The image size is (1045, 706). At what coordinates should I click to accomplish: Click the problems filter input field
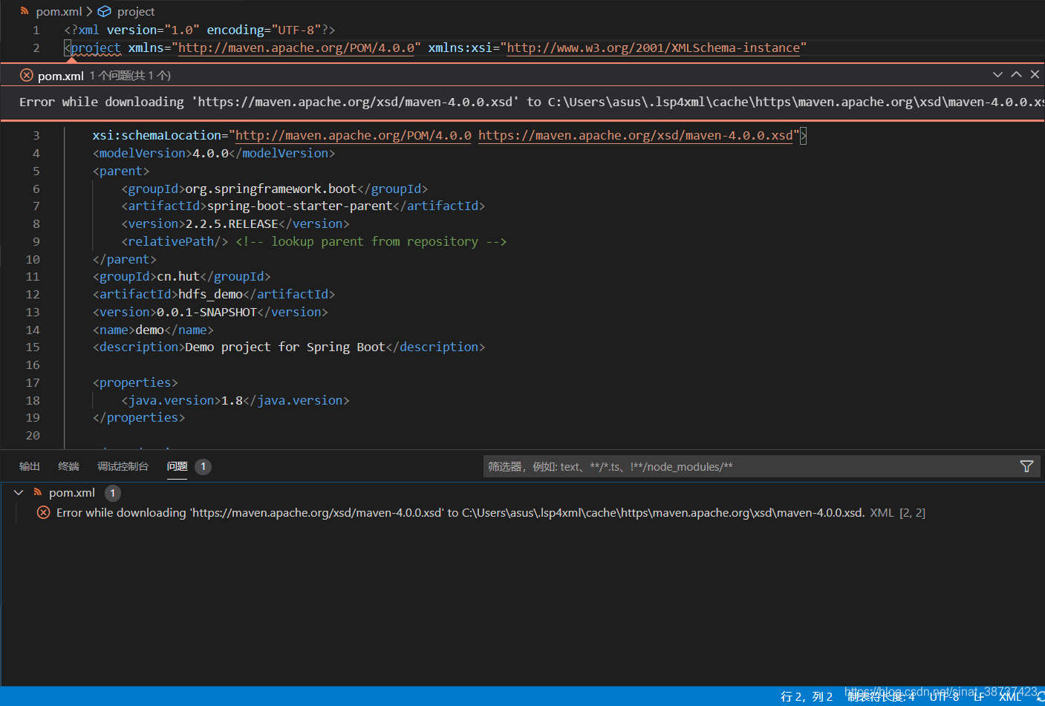[750, 466]
